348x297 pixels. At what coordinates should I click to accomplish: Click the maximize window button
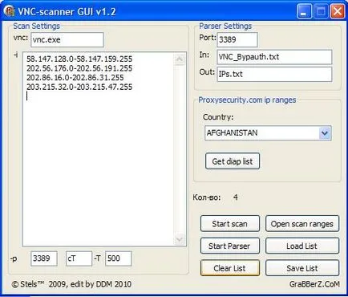[321, 11]
